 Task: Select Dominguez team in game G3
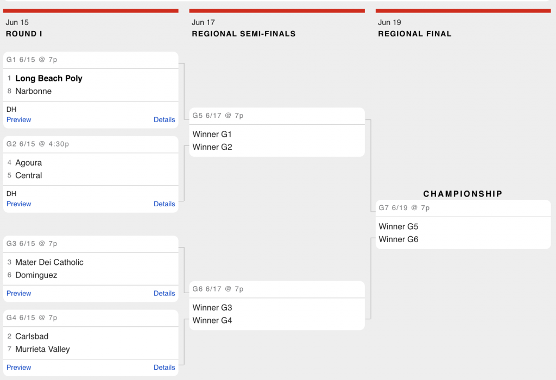(x=36, y=275)
